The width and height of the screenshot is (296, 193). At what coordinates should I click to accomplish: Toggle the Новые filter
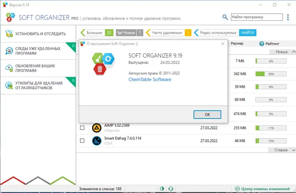click(129, 33)
